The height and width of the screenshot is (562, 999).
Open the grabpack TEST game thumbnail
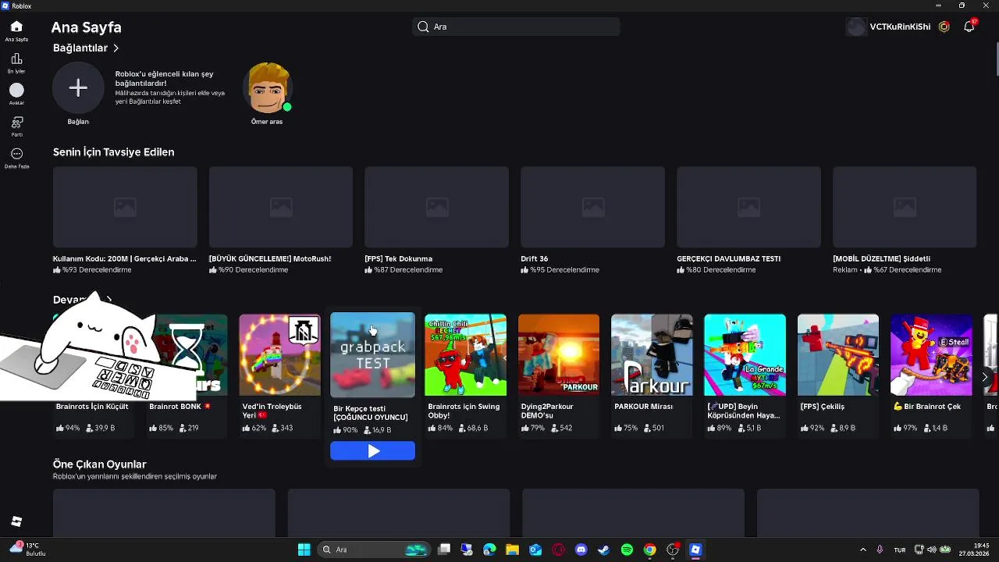click(x=372, y=354)
